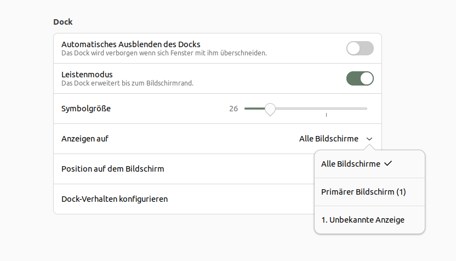456x261 pixels.
Task: Click the 'Dock' section heading
Action: [x=63, y=22]
